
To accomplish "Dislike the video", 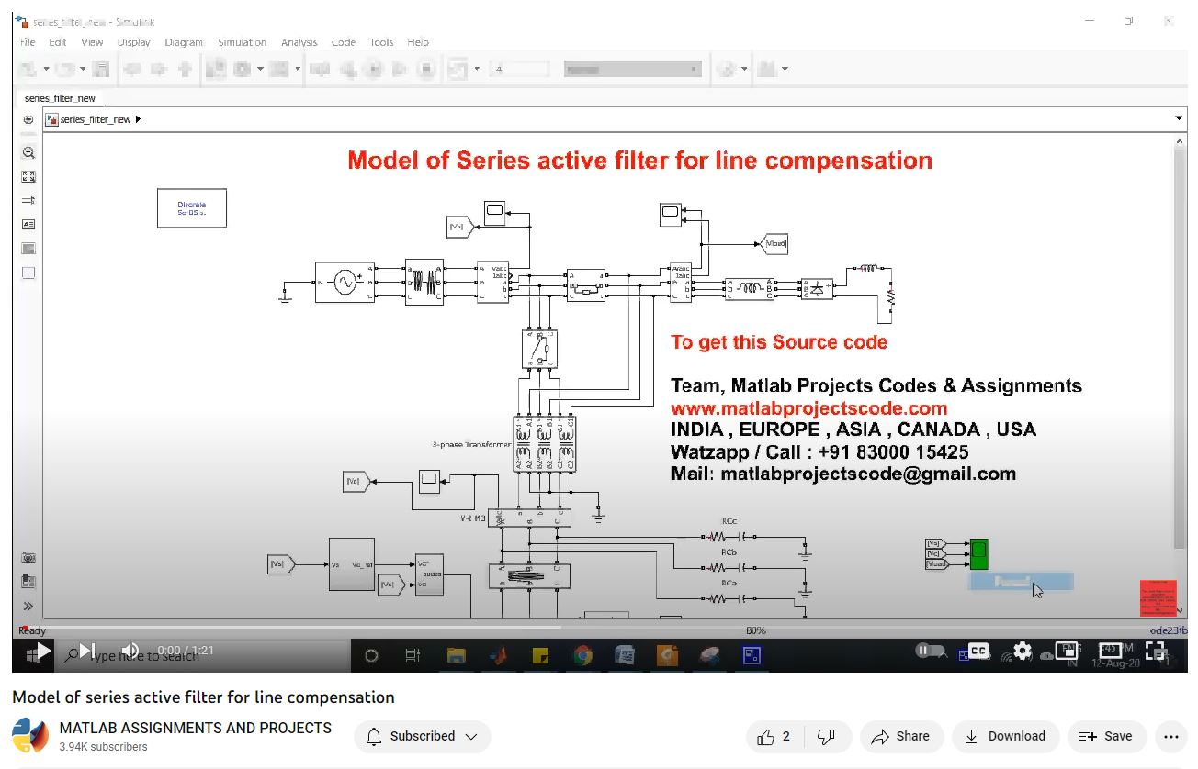I will (826, 736).
